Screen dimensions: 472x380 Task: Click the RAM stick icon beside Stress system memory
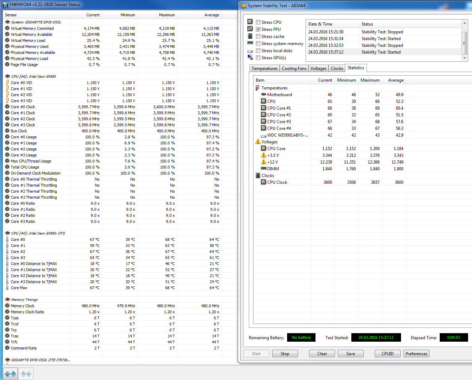[250, 43]
